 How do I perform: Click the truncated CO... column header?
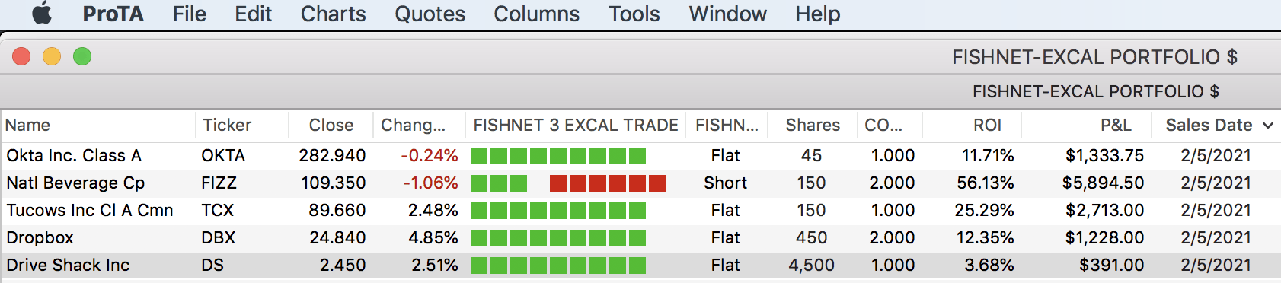[883, 125]
